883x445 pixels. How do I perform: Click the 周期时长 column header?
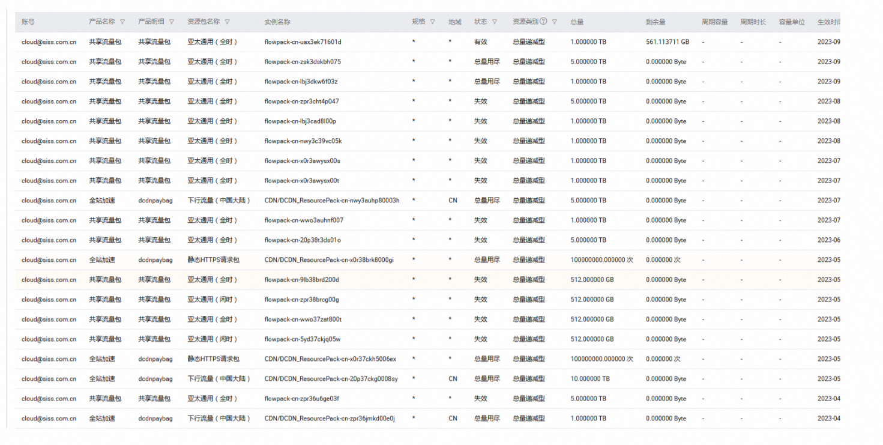point(753,22)
